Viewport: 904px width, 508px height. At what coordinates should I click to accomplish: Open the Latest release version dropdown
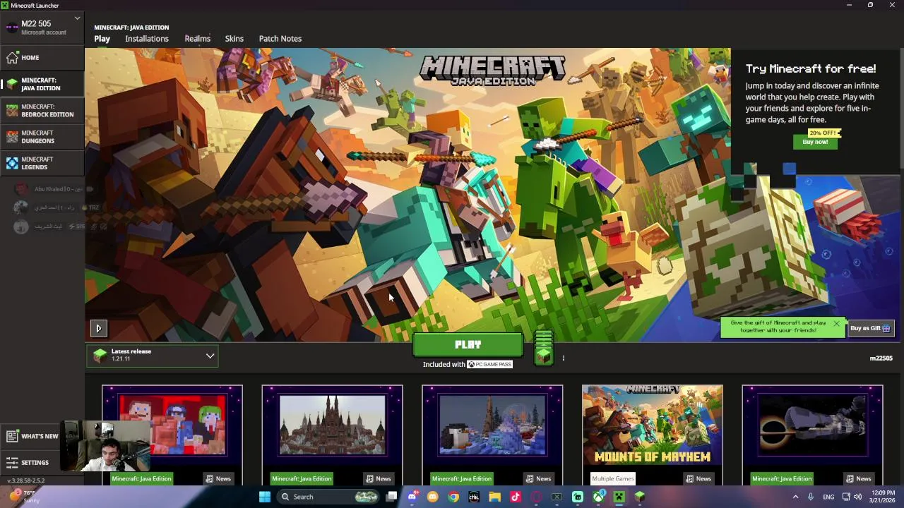(153, 356)
